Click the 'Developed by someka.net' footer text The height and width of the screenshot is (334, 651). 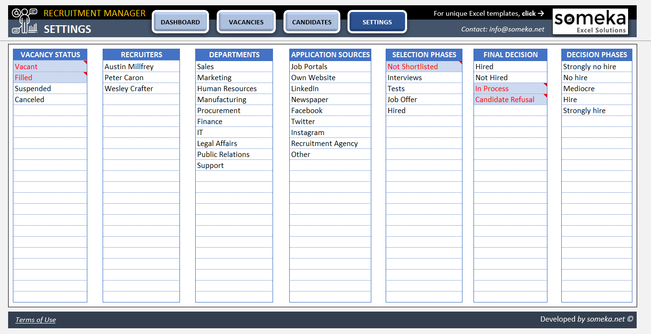(x=587, y=319)
